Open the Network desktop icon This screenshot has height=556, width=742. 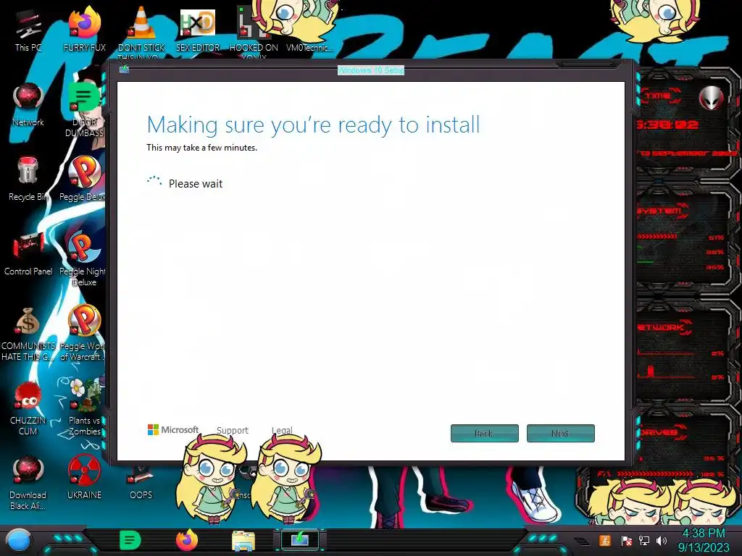[28, 105]
